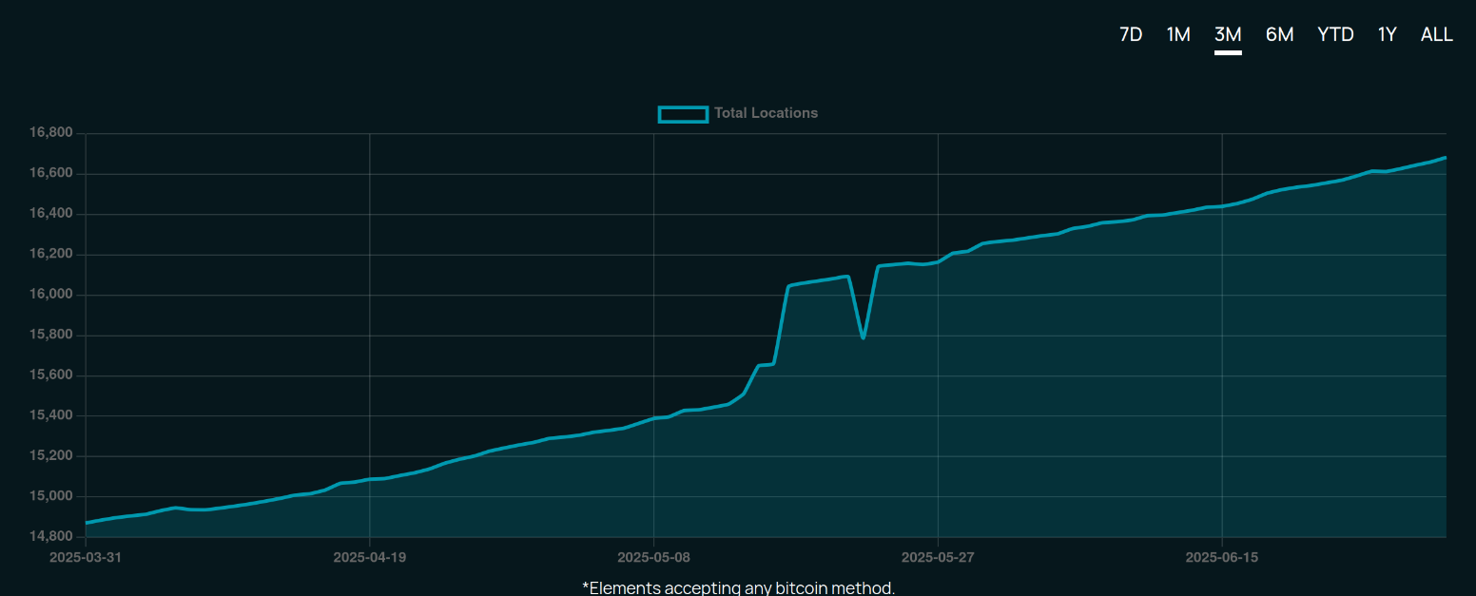Show year-to-date with YTD

click(1335, 34)
